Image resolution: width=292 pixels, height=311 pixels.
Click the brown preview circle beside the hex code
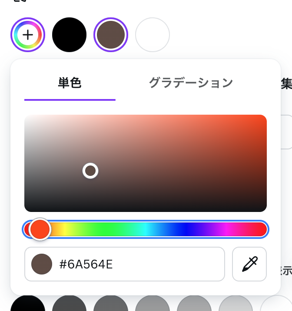(x=42, y=264)
